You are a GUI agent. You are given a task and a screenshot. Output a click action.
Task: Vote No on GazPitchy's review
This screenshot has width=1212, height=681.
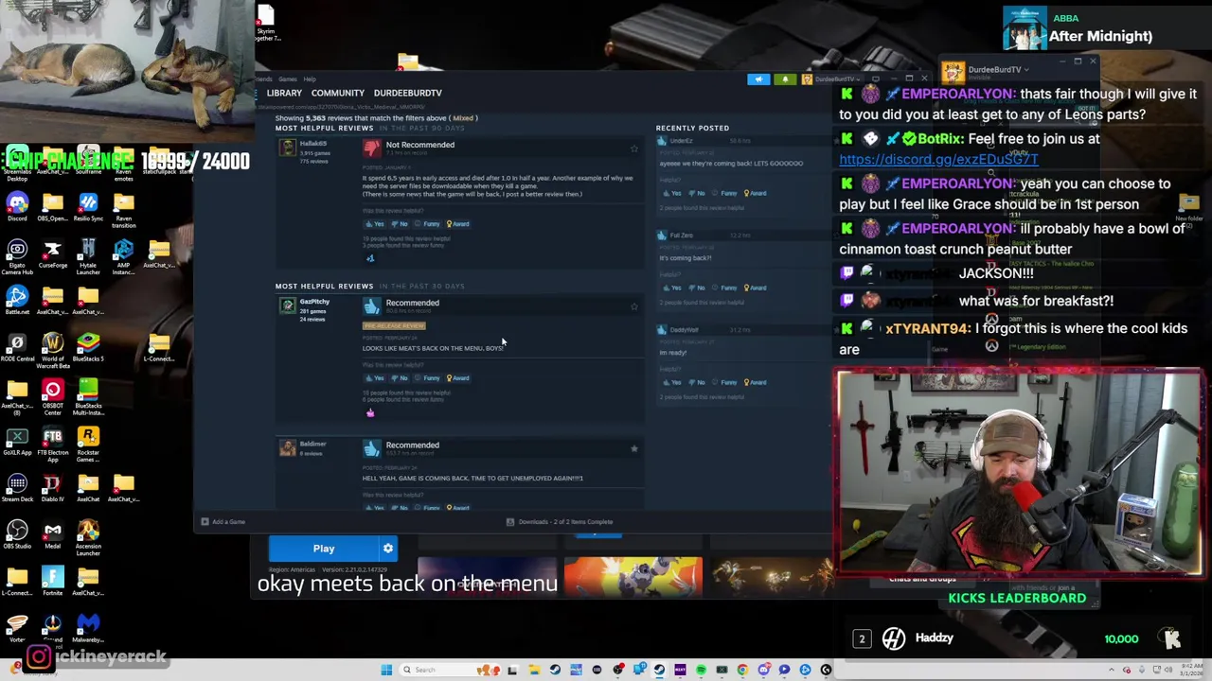click(401, 378)
